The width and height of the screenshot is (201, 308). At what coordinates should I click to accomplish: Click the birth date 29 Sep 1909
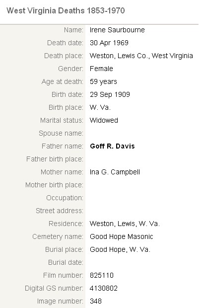coord(110,94)
